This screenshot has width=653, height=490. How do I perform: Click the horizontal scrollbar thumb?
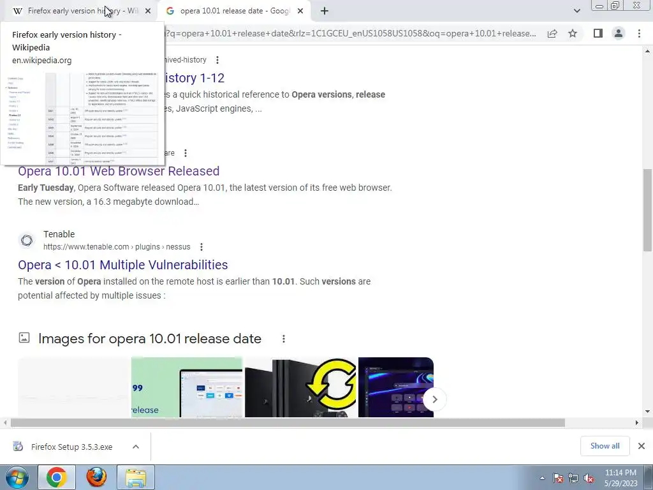click(288, 423)
